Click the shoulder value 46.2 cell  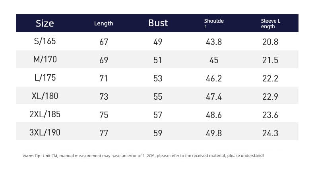click(x=214, y=78)
